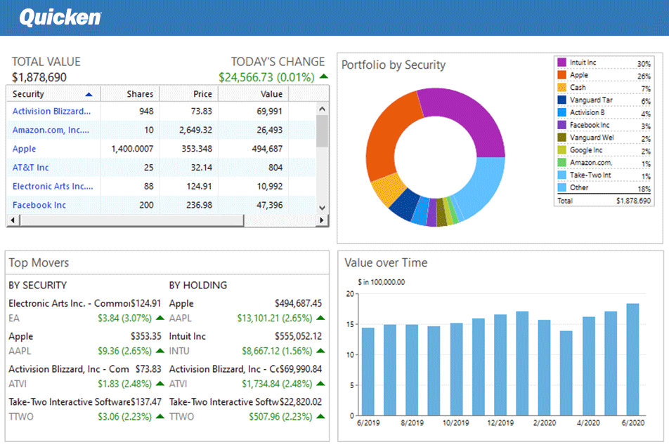The image size is (669, 447).
Task: Click the yellow Cash donut segment
Action: tap(388, 190)
